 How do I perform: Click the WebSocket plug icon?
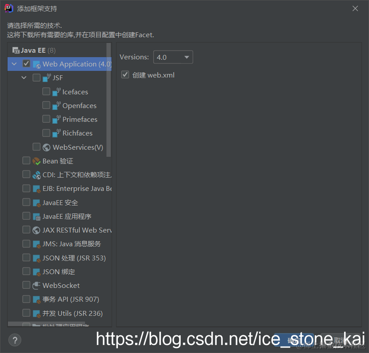coord(35,285)
